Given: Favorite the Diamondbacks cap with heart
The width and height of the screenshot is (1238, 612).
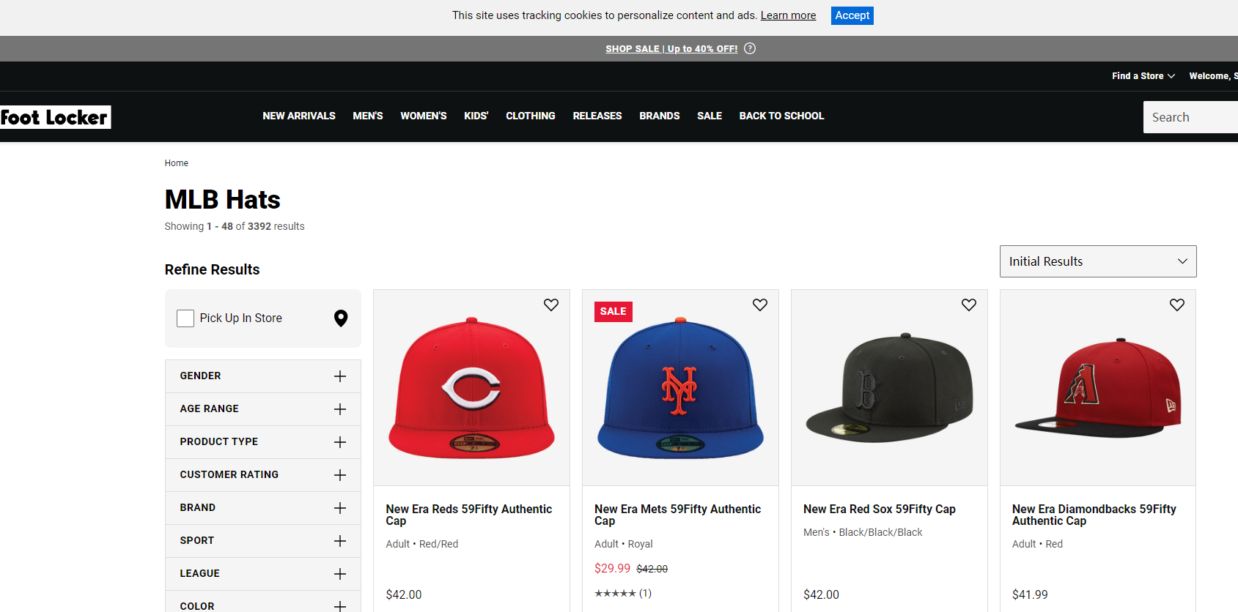Looking at the screenshot, I should pyautogui.click(x=1176, y=305).
